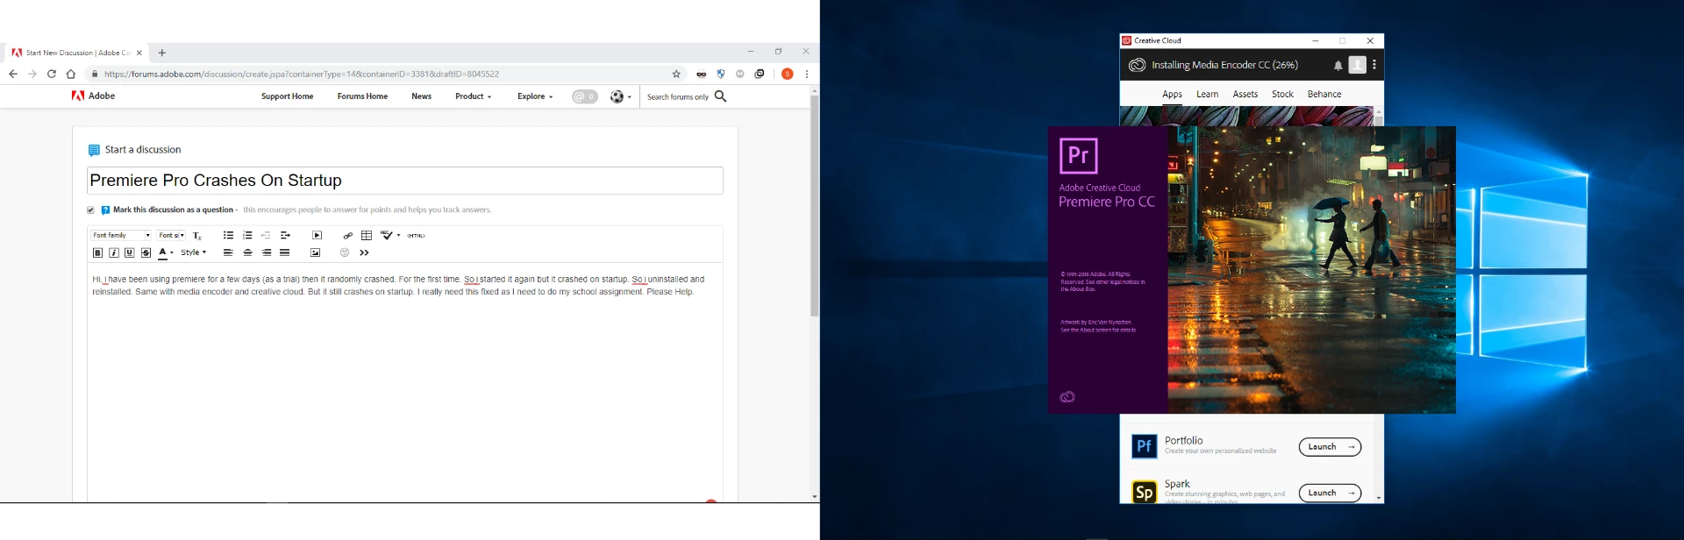1684x540 pixels.
Task: Expand the Explore menu
Action: [534, 96]
